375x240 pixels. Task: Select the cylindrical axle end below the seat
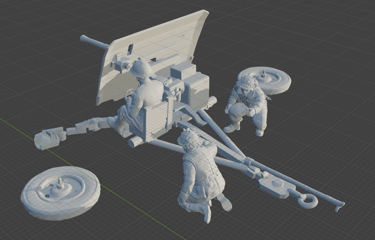134,143
